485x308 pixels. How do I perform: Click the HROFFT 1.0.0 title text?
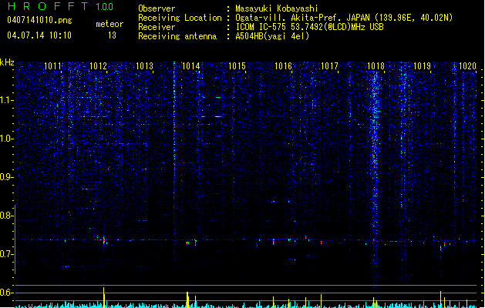click(61, 6)
